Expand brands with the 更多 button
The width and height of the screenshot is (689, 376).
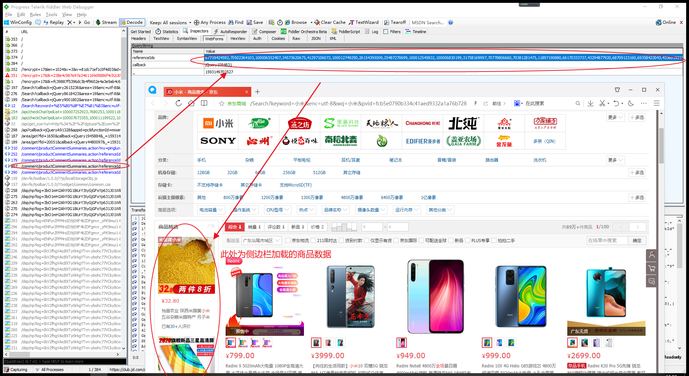coord(616,117)
